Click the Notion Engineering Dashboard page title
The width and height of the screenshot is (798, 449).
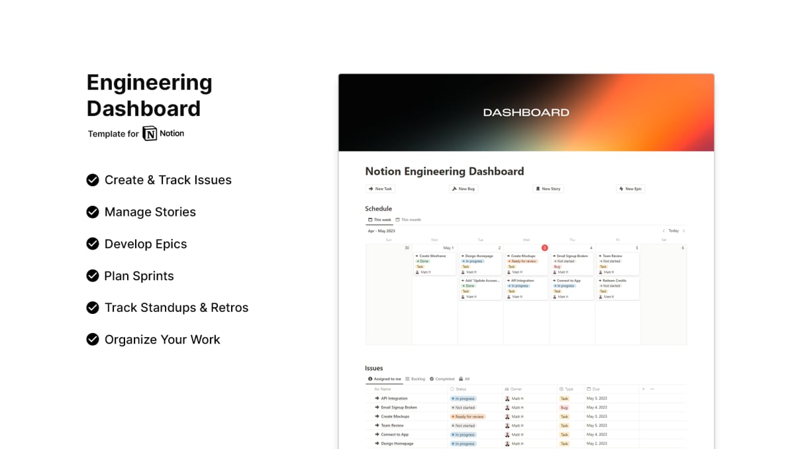point(444,172)
